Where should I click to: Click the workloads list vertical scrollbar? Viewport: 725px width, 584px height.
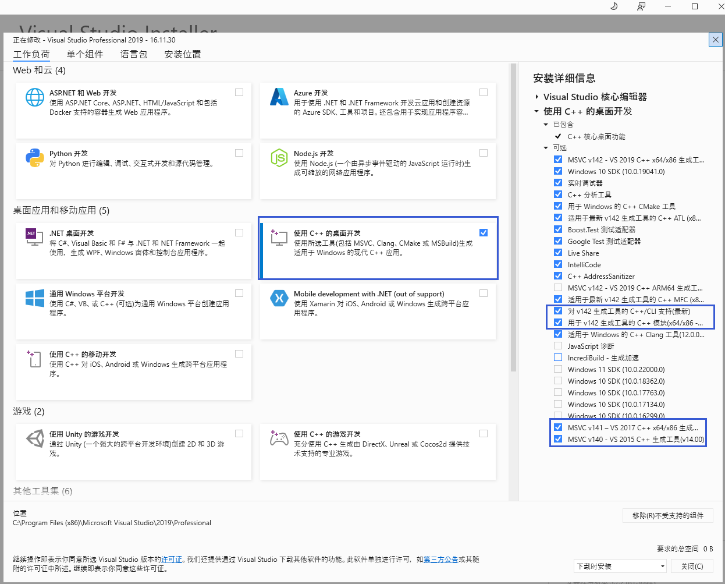513,217
